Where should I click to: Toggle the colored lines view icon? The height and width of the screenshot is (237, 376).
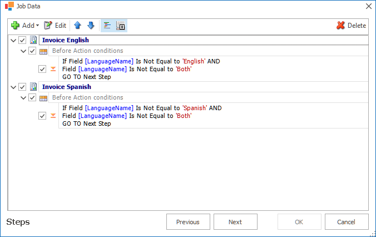[x=107, y=26]
